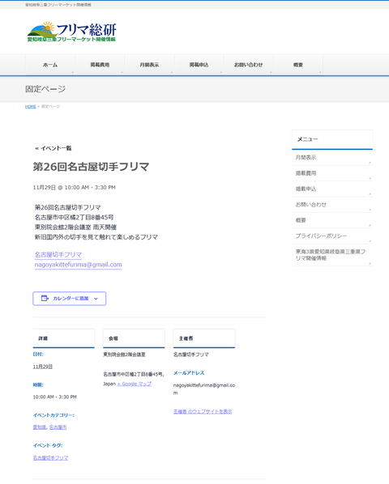Click the nagoyakittefurima@gmail.com email link
Screen dimensions: 389x484
click(78, 265)
